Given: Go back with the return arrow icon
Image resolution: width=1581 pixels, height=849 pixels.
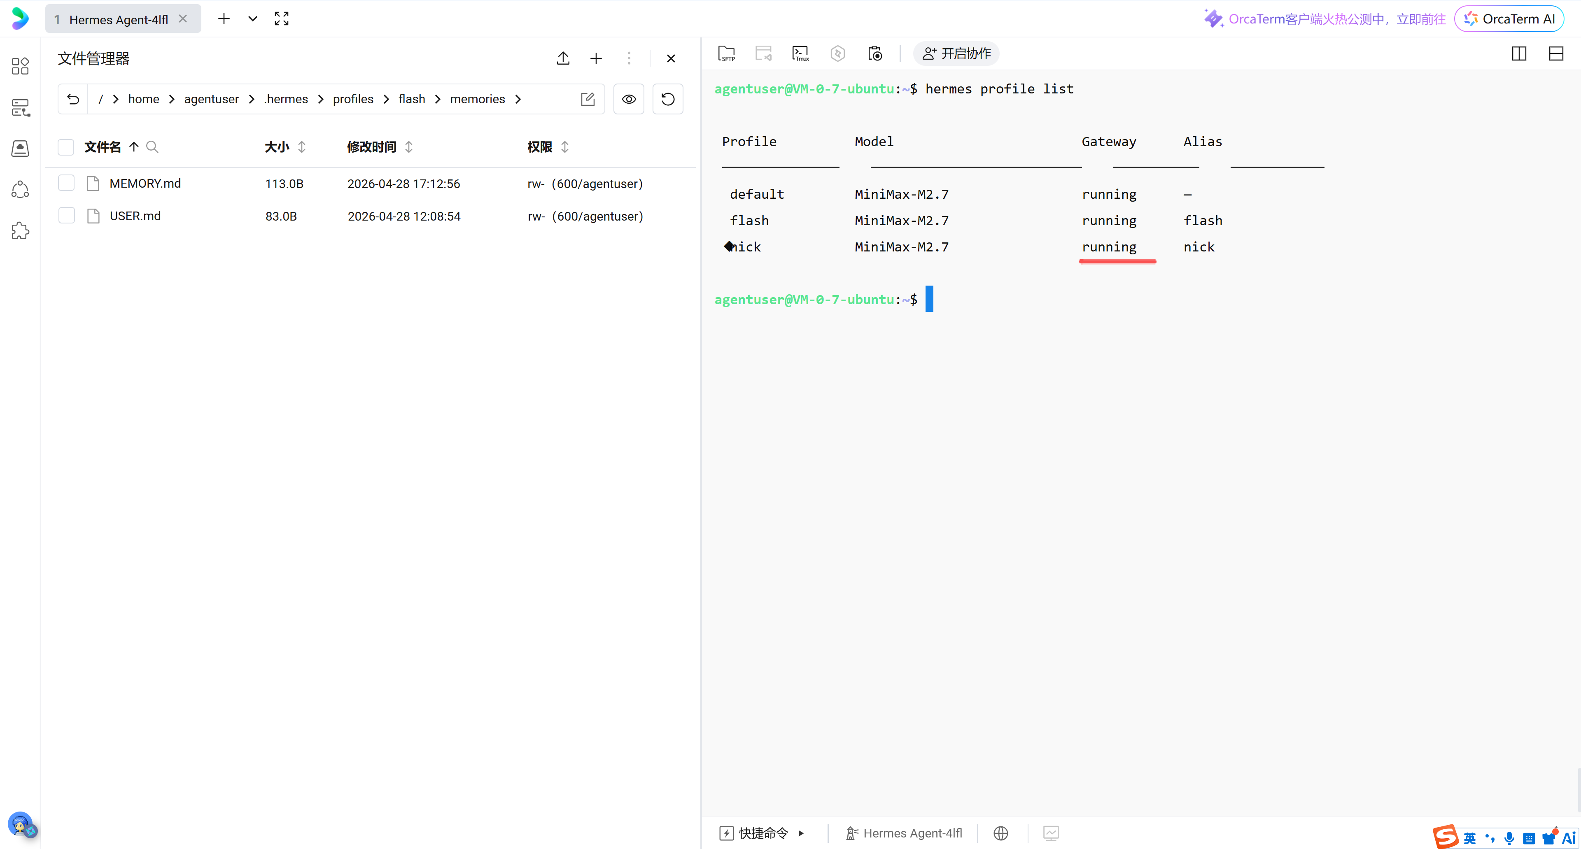Looking at the screenshot, I should point(73,99).
